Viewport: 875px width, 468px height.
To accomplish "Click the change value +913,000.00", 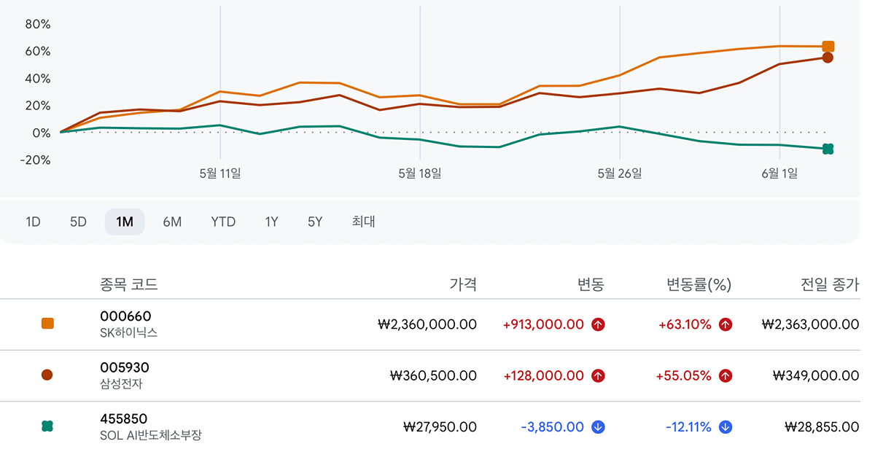I will (543, 324).
